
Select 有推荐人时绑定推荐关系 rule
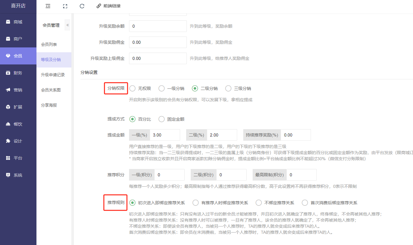click(196, 203)
